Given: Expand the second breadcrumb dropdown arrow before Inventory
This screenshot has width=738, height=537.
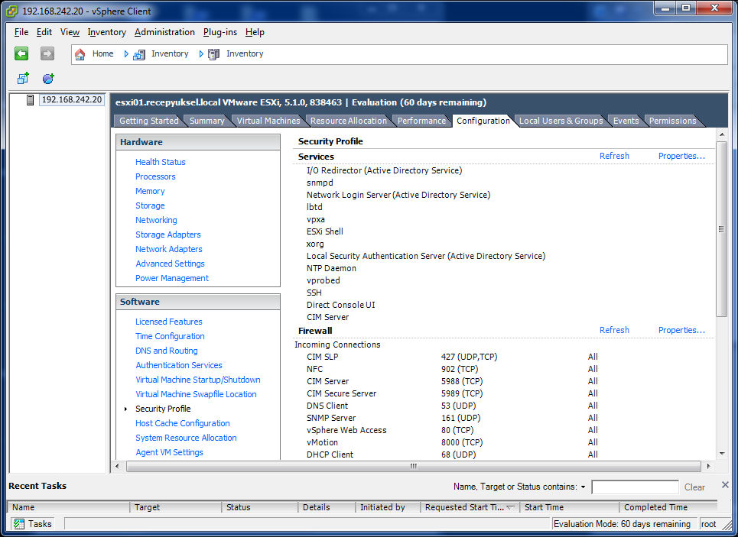Looking at the screenshot, I should click(201, 54).
